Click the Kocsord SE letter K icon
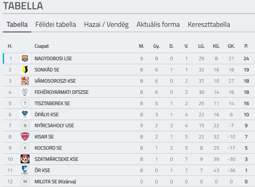 tap(25, 148)
